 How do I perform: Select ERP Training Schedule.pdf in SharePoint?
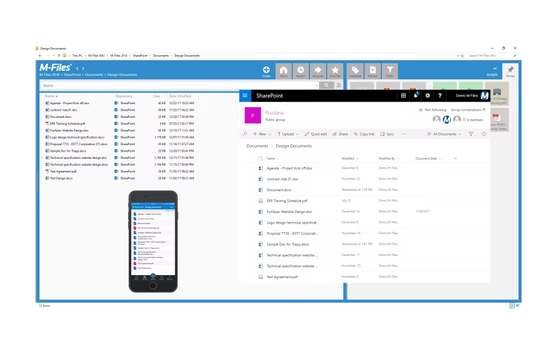point(287,201)
